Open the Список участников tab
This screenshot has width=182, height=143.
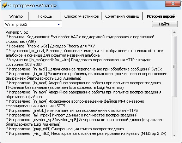81,16
